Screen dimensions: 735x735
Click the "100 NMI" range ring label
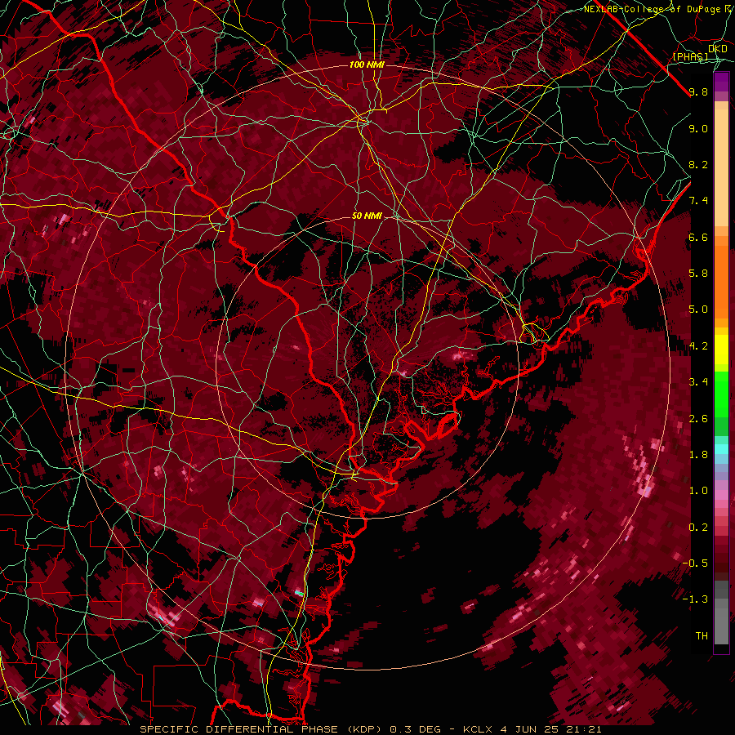(x=367, y=65)
